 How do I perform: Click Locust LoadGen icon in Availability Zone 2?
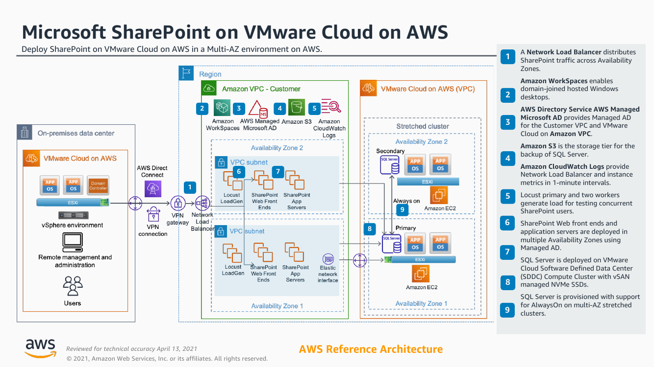pos(232,181)
